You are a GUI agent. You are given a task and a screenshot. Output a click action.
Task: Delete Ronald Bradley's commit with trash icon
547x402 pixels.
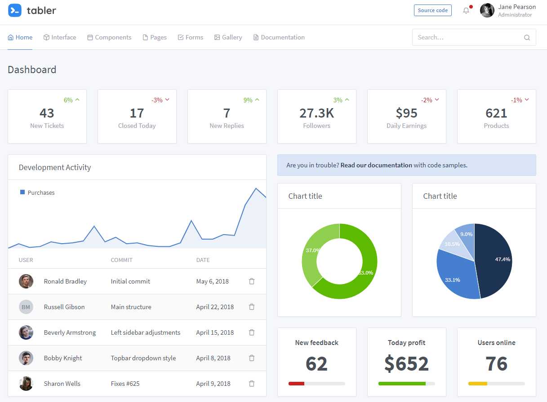click(252, 281)
